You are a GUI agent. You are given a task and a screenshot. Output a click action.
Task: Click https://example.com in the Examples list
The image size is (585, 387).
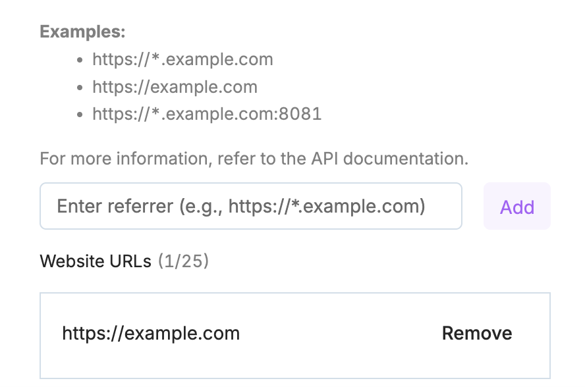pyautogui.click(x=175, y=87)
